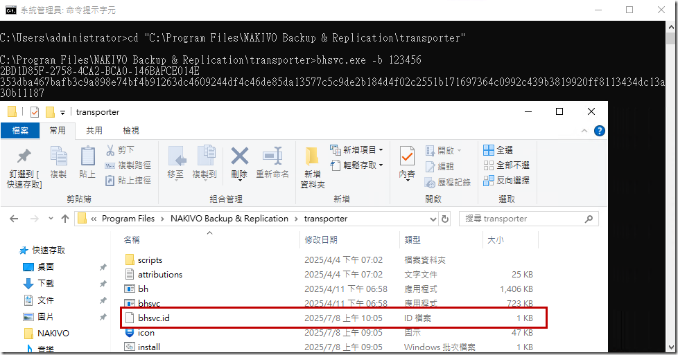Click the search magnifier icon
This screenshot has width=678, height=355.
tap(589, 219)
